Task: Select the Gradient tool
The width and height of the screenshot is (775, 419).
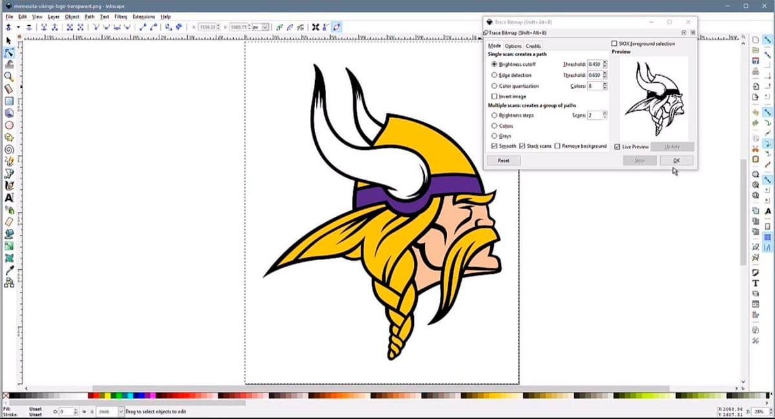Action: [9, 246]
